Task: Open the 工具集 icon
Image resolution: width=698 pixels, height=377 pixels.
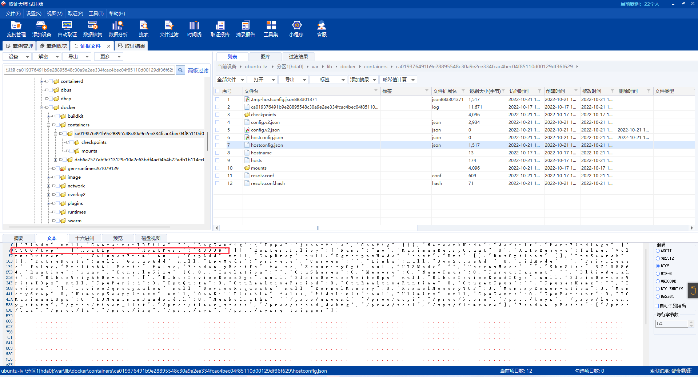Action: pos(271,29)
